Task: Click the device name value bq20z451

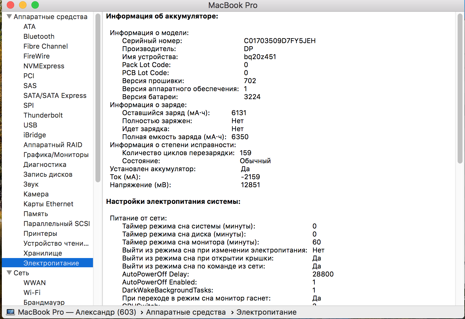Action: [260, 57]
